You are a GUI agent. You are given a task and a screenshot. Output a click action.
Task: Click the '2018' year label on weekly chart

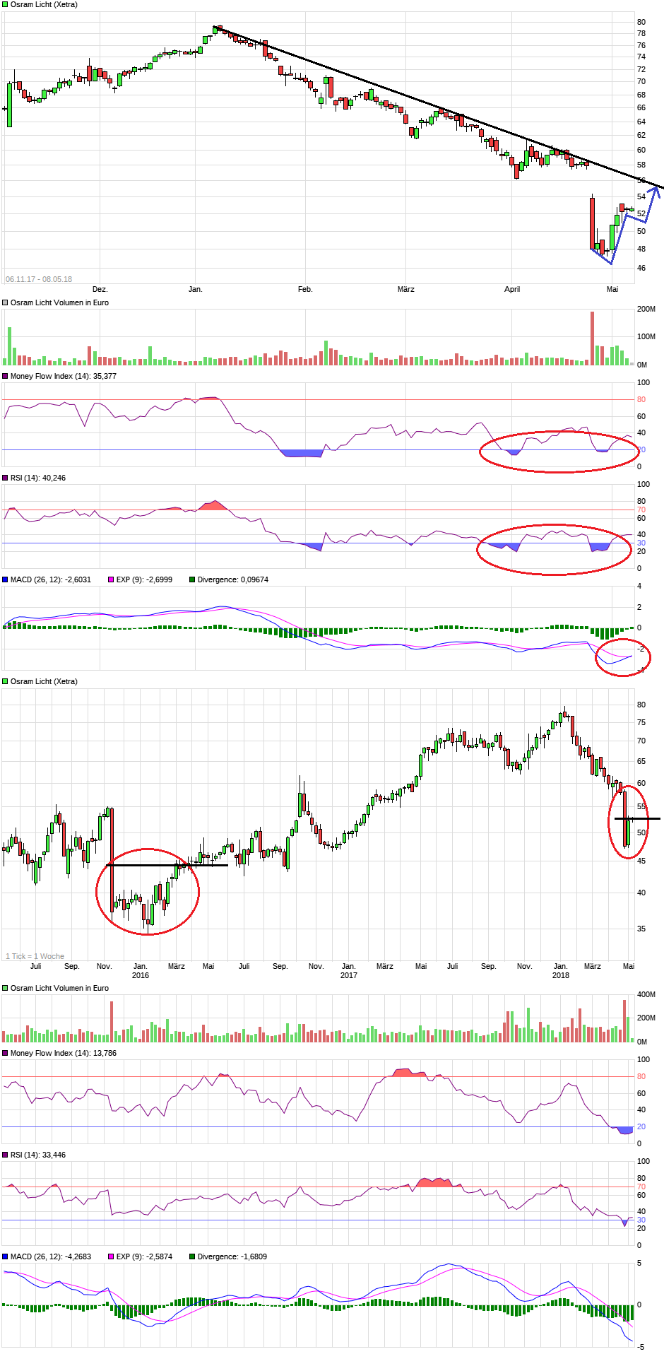pyautogui.click(x=561, y=975)
